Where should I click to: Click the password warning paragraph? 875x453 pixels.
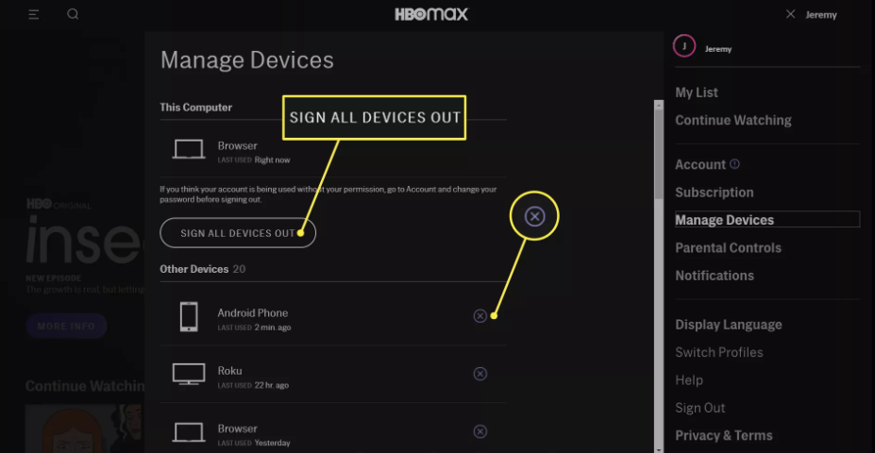point(328,194)
